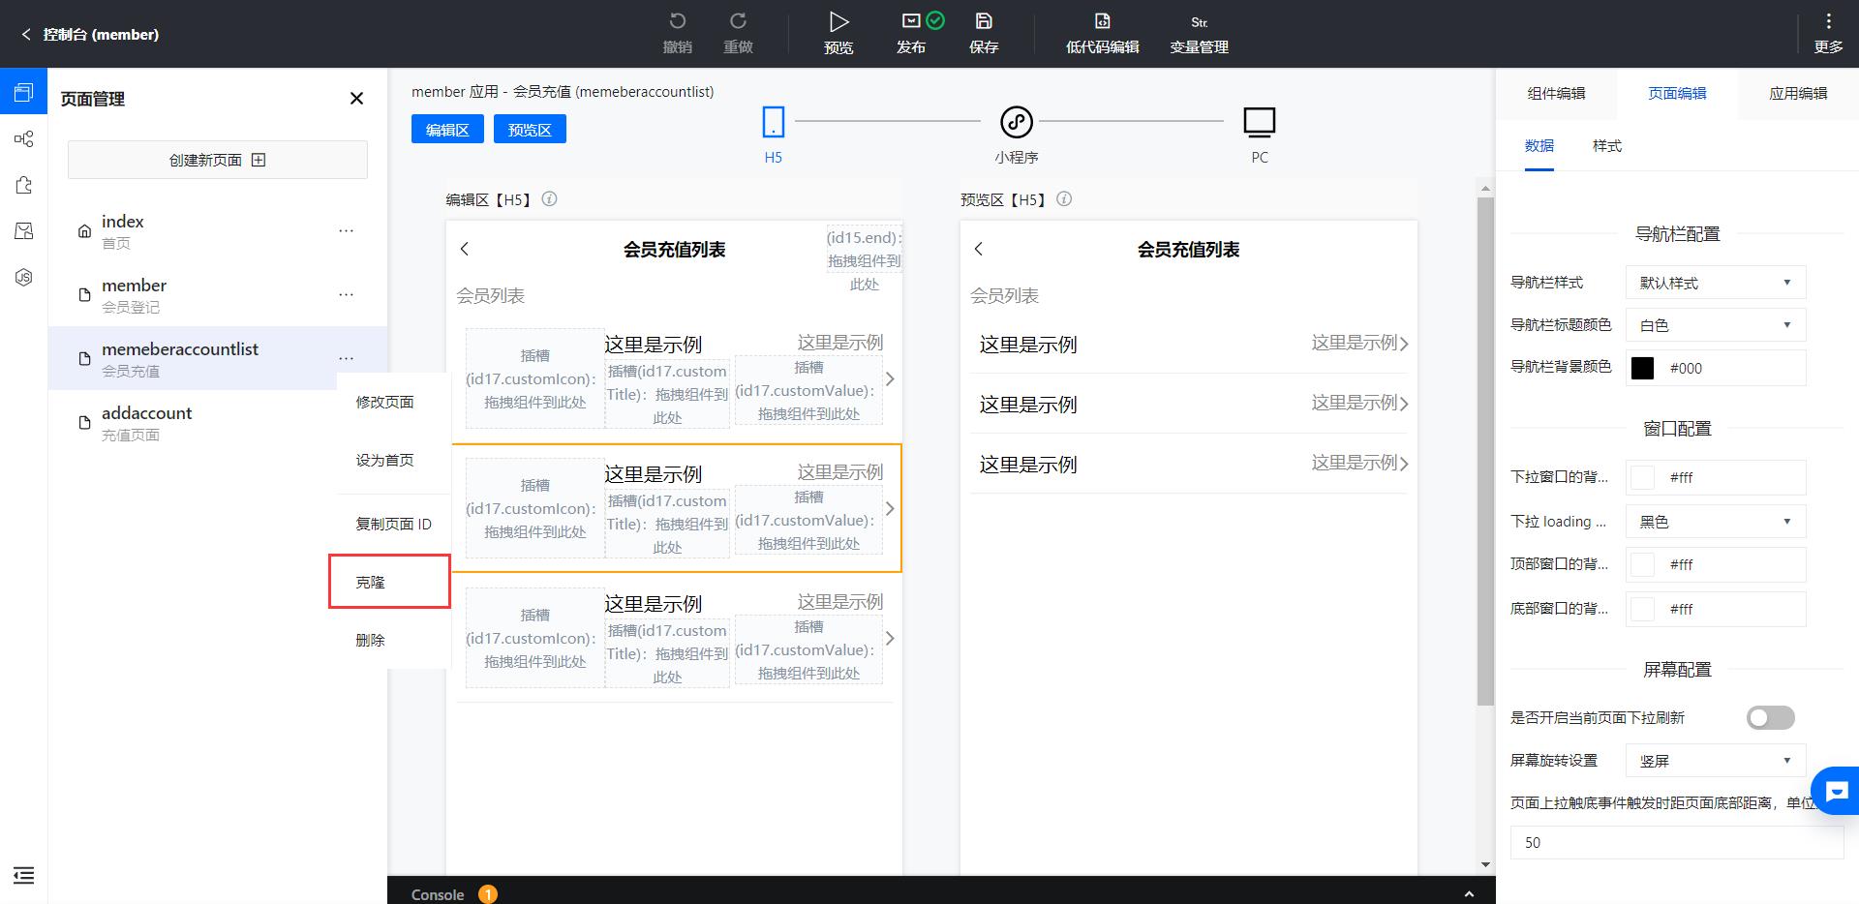Select addaccount page in list
Viewport: 1859px width, 904px height.
pyautogui.click(x=218, y=422)
